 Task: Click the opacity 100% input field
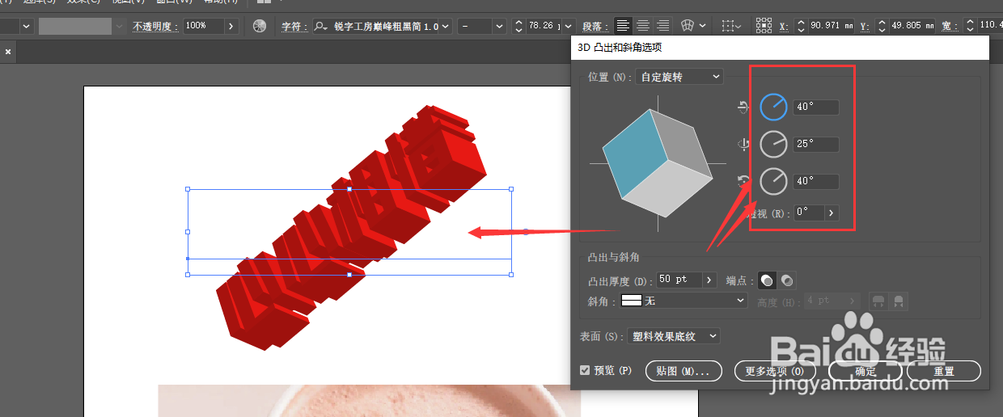202,26
